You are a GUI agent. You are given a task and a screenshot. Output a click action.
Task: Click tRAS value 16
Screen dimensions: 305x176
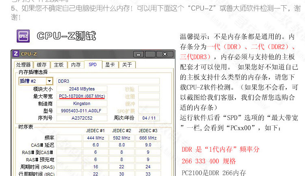96,167
